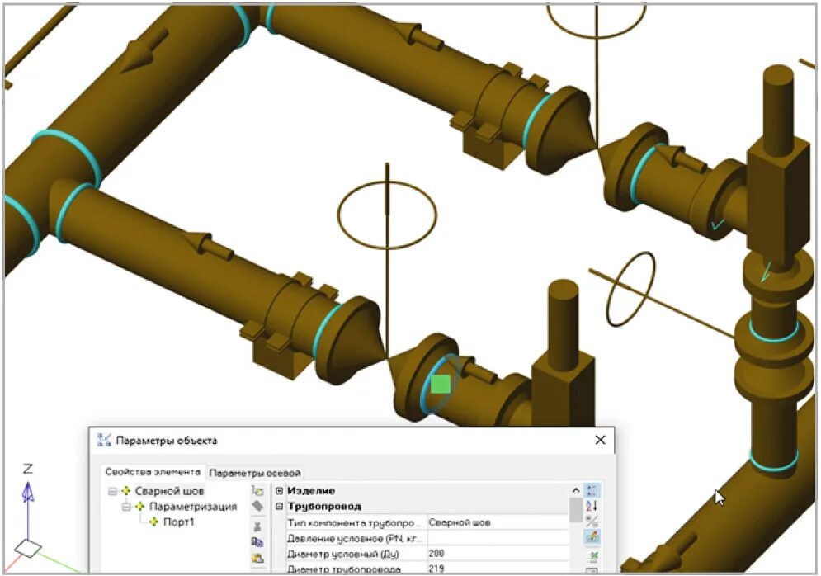Click the green grip on the weld seam
Image resolution: width=821 pixels, height=576 pixels.
tap(441, 384)
